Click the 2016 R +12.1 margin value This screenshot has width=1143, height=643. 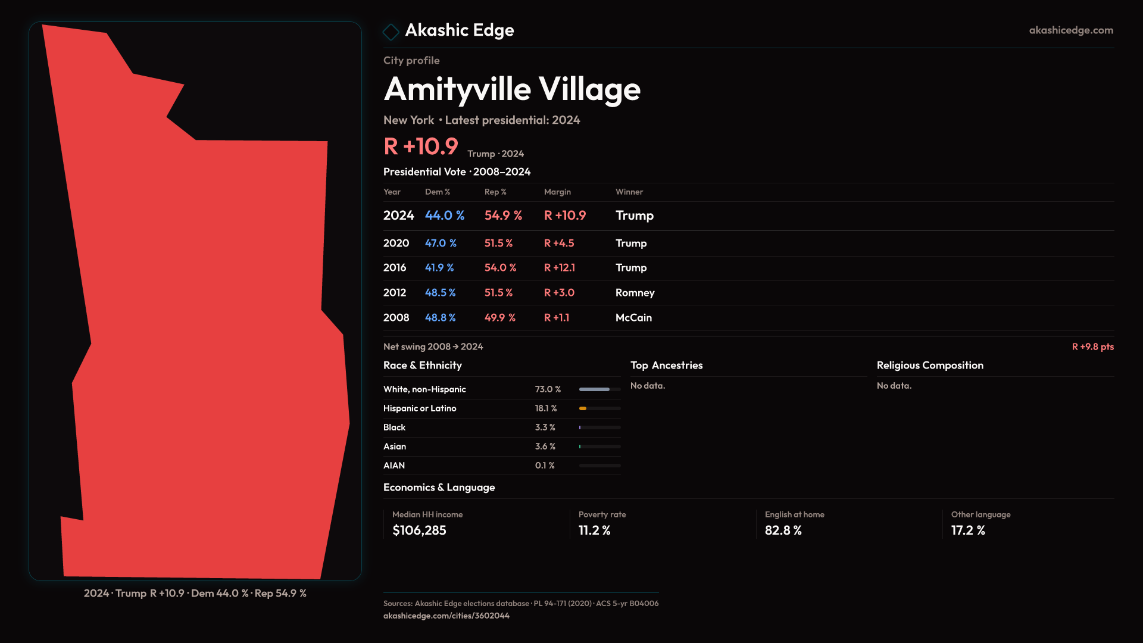click(559, 268)
